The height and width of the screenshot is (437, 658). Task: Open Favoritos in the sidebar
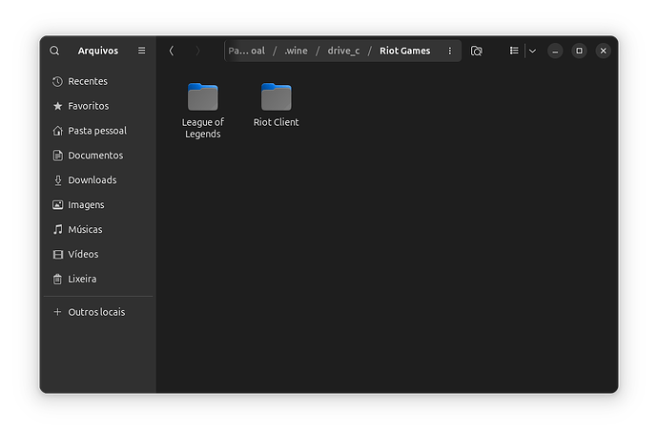(x=88, y=106)
